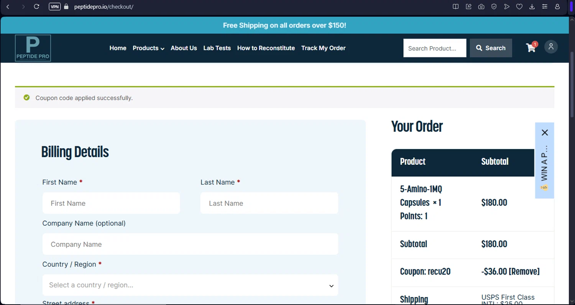Open downloads with the download icon

pos(532,7)
